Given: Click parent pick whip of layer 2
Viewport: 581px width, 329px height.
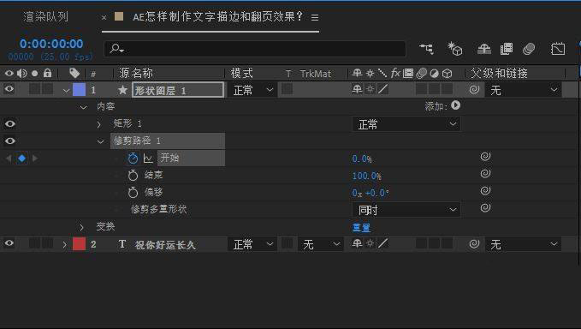Looking at the screenshot, I should [474, 243].
